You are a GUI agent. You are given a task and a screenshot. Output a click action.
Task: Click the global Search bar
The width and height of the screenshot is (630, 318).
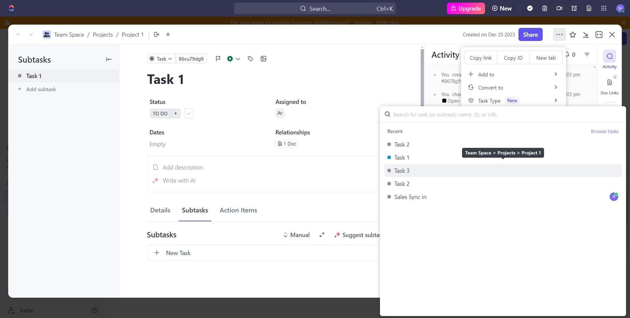[315, 9]
